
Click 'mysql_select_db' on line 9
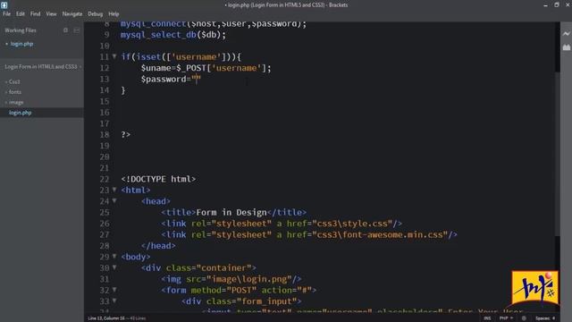(158, 35)
